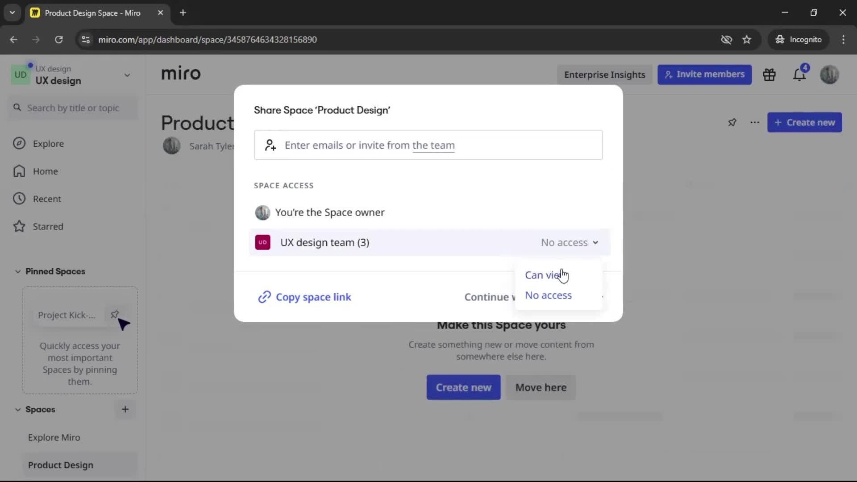Add a new Space with plus icon

click(x=125, y=409)
